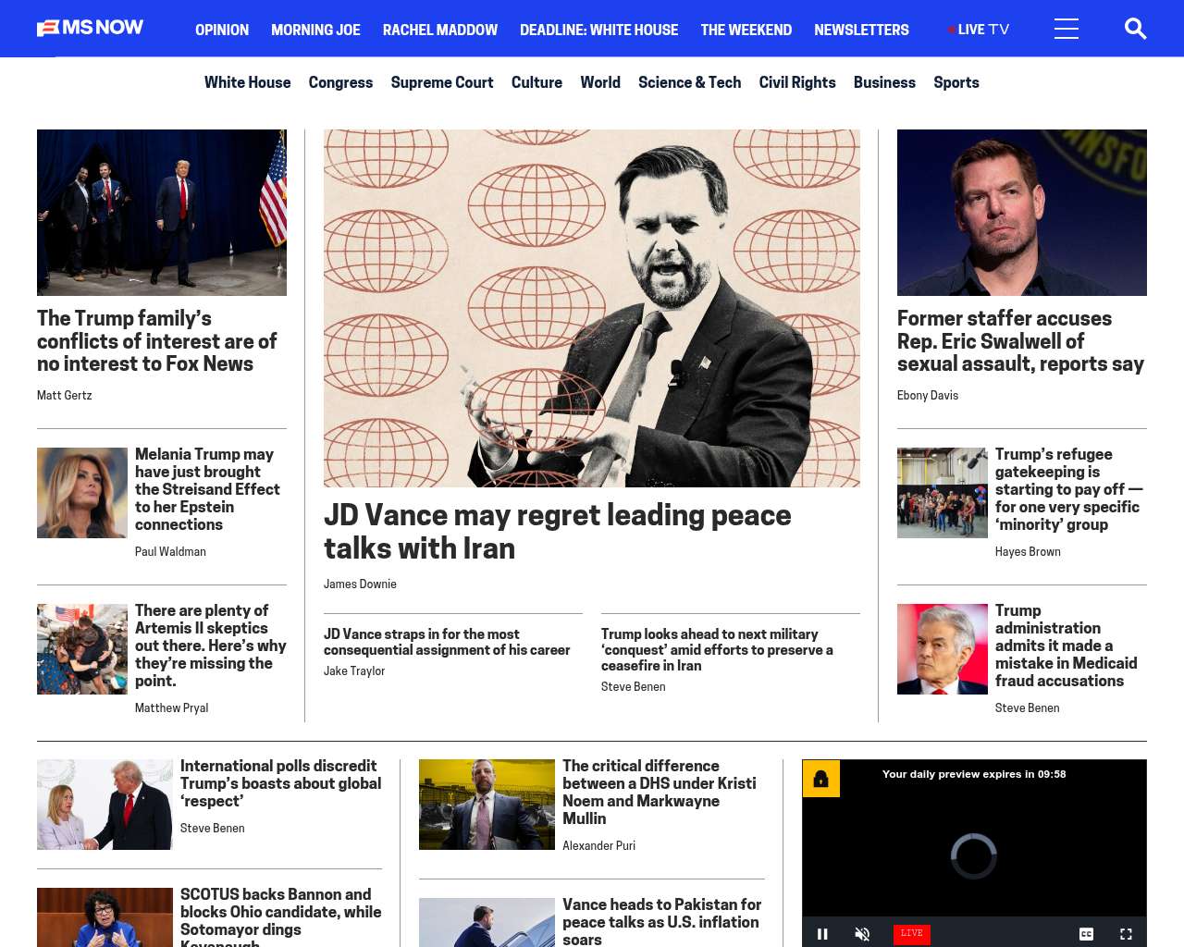Open the JD Vance globe illustration lead image
This screenshot has width=1184, height=947.
click(x=592, y=308)
